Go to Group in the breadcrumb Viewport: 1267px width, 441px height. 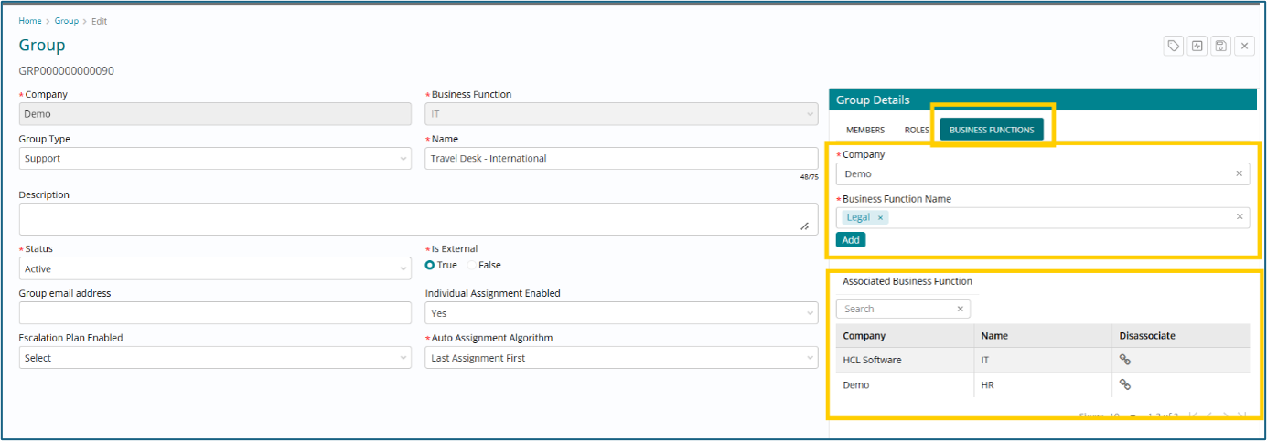pyautogui.click(x=67, y=21)
